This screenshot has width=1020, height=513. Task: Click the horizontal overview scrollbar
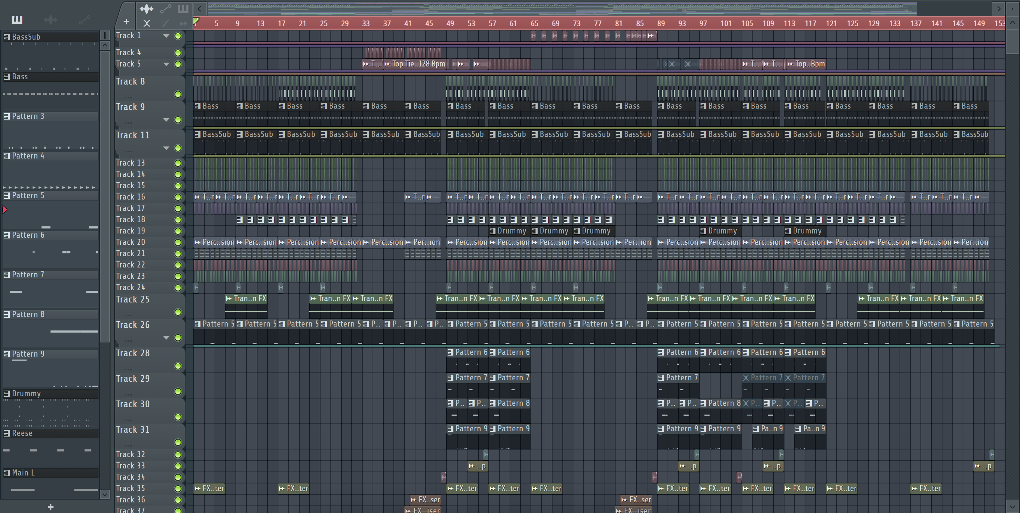click(562, 8)
